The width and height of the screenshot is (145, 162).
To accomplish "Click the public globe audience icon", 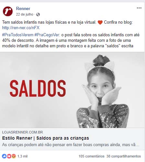I will coord(38,14).
